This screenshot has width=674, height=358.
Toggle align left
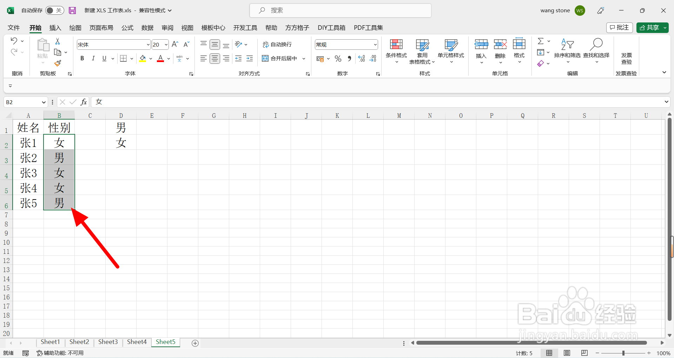pyautogui.click(x=203, y=59)
